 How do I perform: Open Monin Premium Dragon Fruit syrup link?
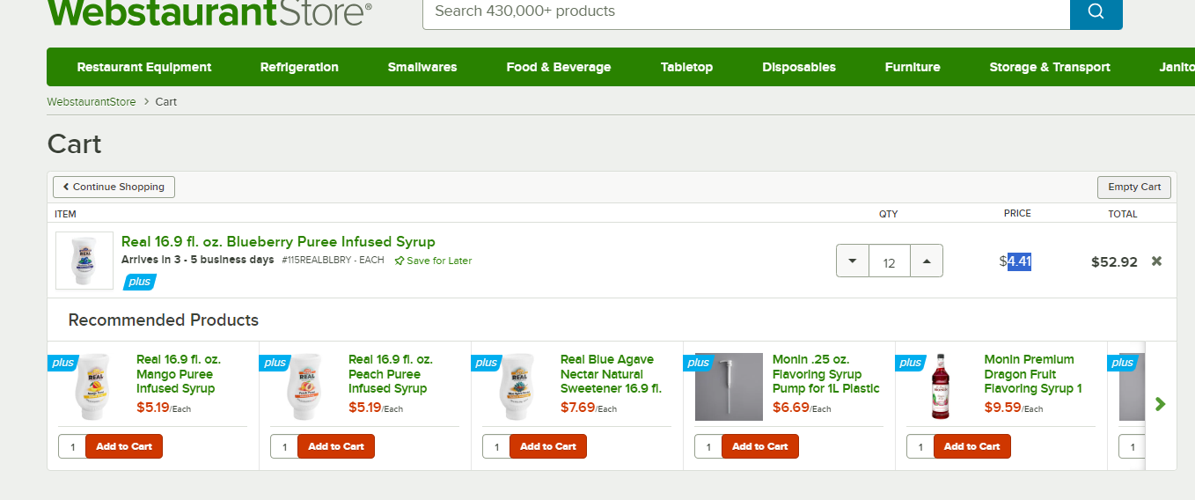(1033, 374)
